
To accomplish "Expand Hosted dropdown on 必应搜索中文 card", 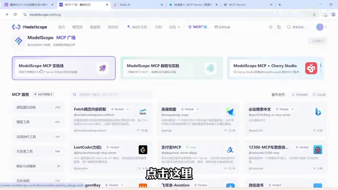I will (x=293, y=109).
